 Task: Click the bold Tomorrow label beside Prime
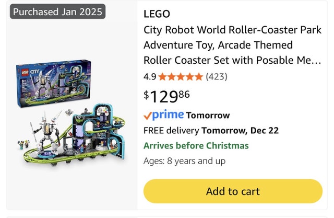(208, 116)
